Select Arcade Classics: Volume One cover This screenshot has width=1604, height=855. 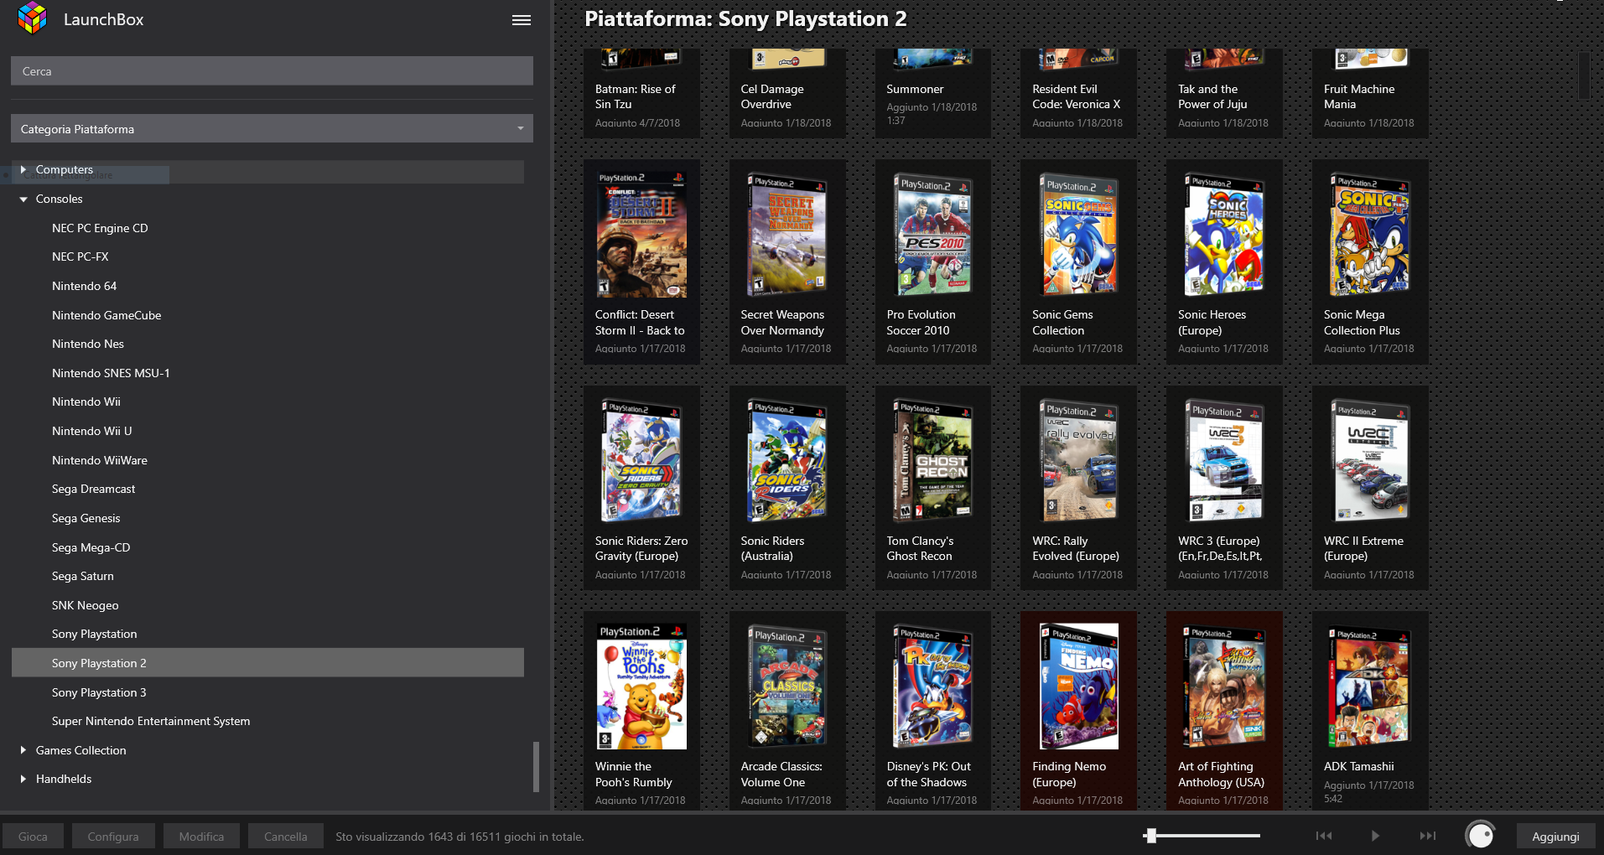787,686
